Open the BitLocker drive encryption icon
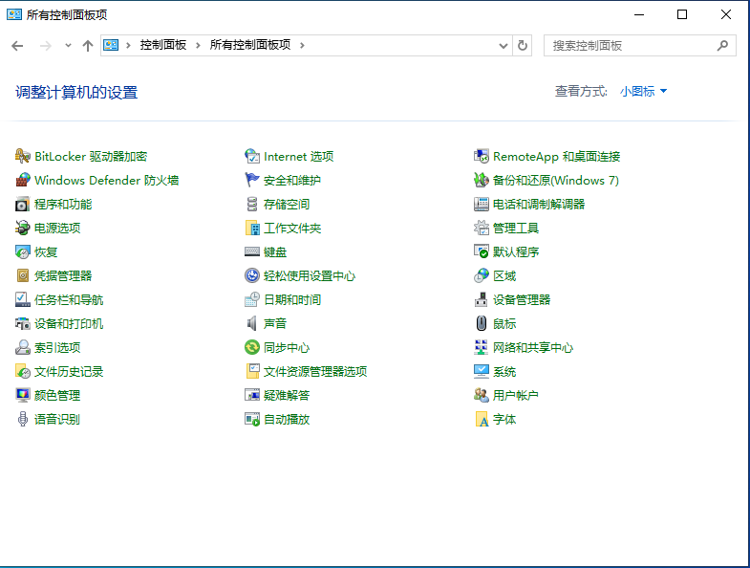 (23, 156)
